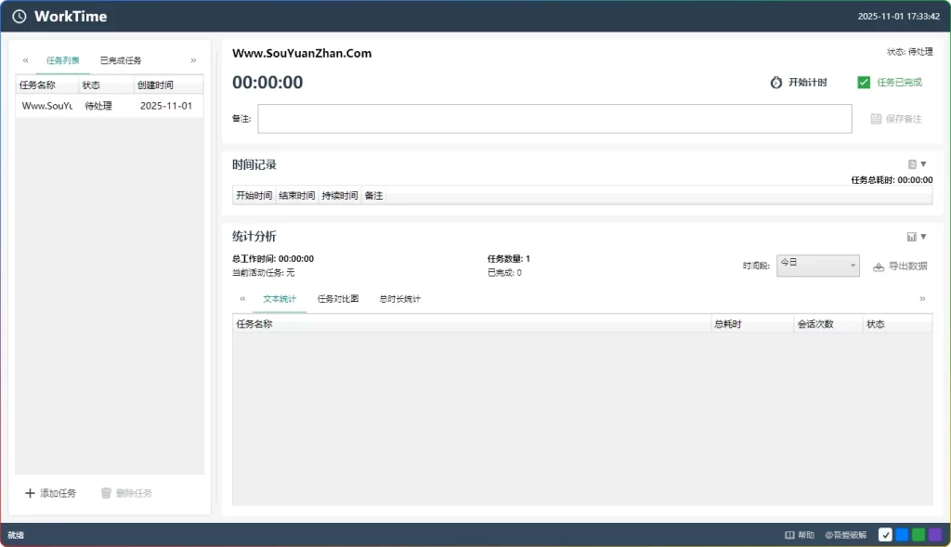Select the green theme color swatch
The width and height of the screenshot is (951, 547).
pyautogui.click(x=918, y=534)
